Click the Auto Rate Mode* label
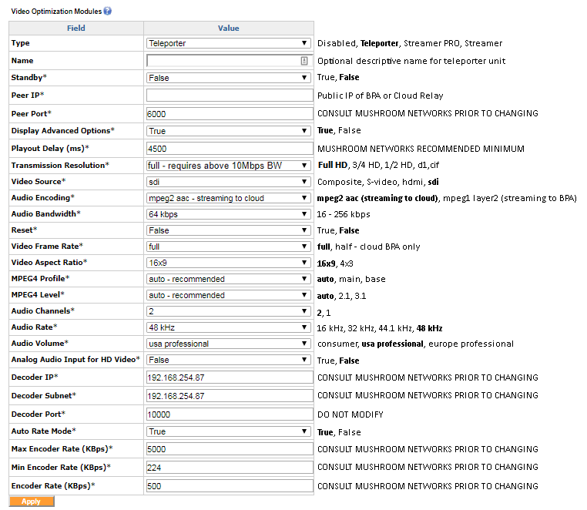 (x=43, y=431)
